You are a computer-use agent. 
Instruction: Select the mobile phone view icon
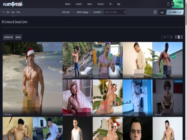pyautogui.click(x=162, y=37)
